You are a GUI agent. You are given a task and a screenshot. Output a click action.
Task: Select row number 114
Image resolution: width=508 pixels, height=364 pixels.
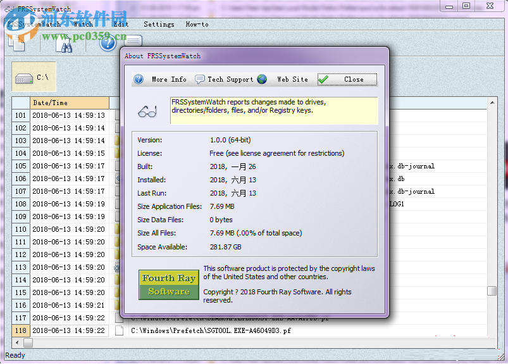pos(21,280)
